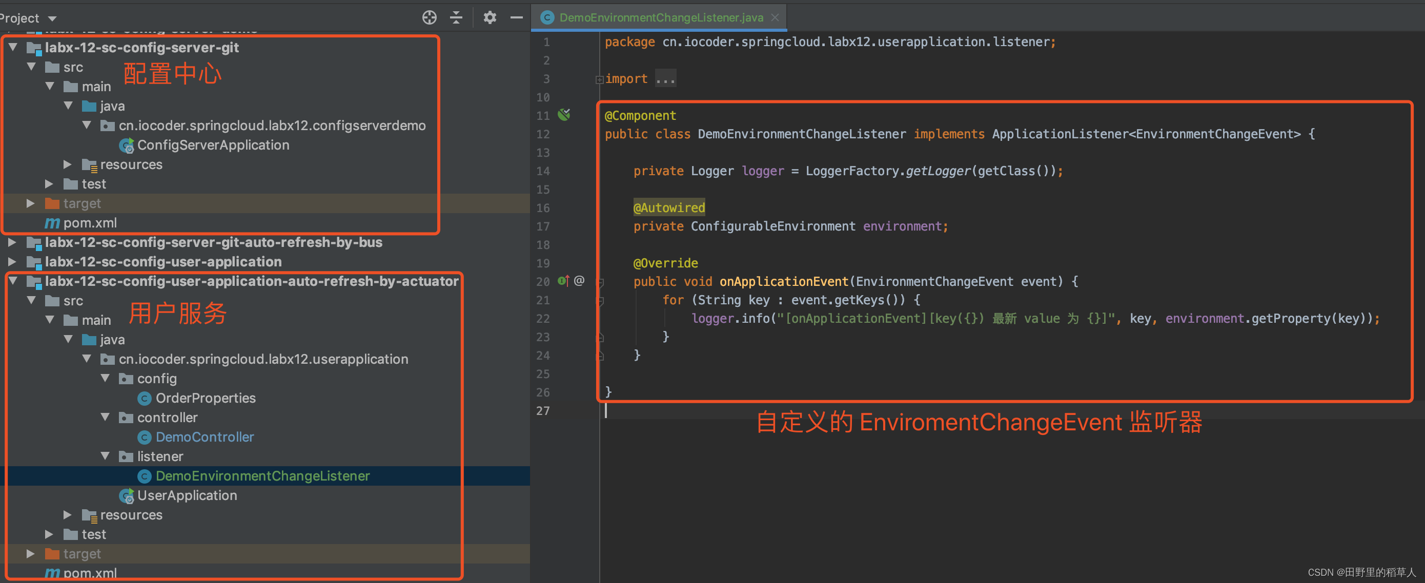This screenshot has height=583, width=1425.
Task: Click the Spring bean gutter icon on line 11
Action: tap(564, 115)
